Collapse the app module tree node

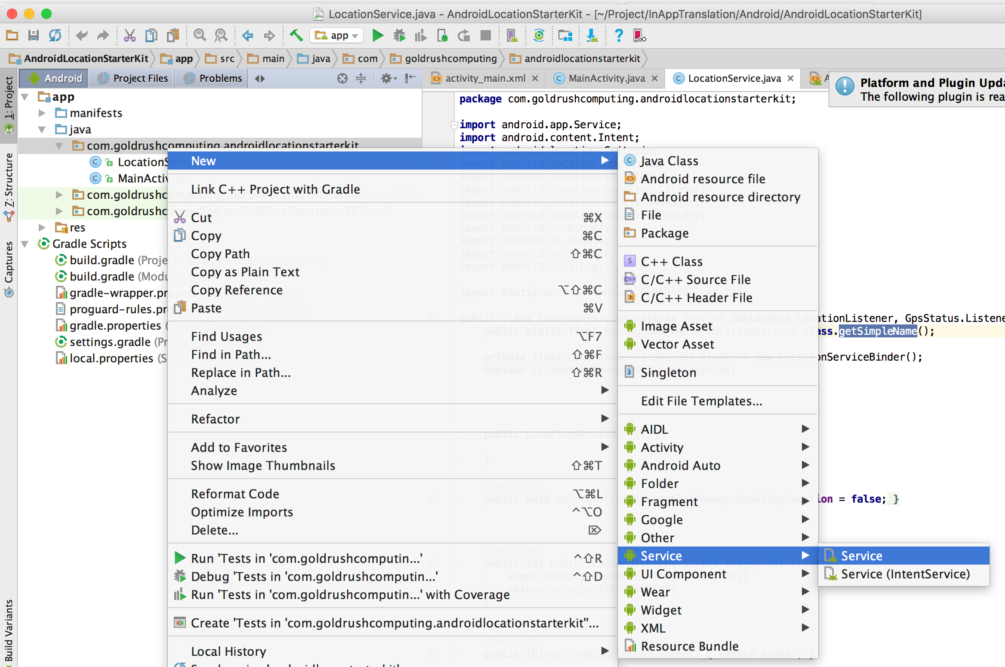point(25,97)
